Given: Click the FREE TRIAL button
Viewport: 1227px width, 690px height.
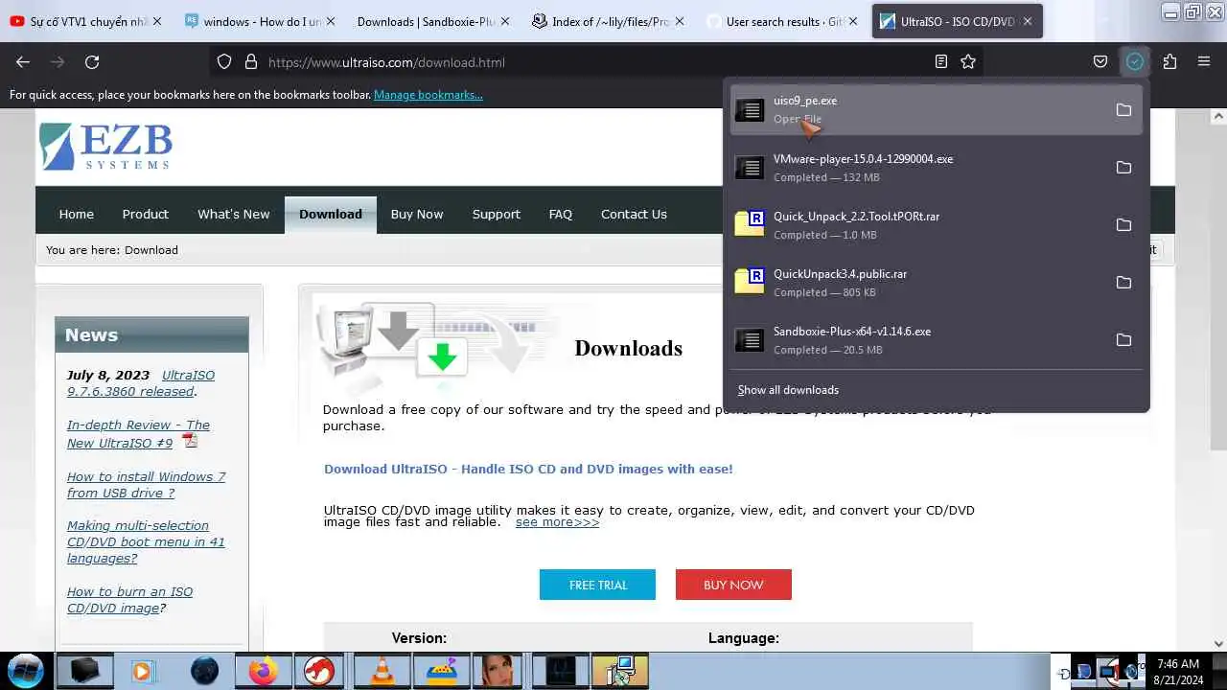Looking at the screenshot, I should 597,585.
